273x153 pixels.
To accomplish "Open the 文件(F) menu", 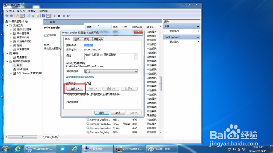I will point(10,11).
